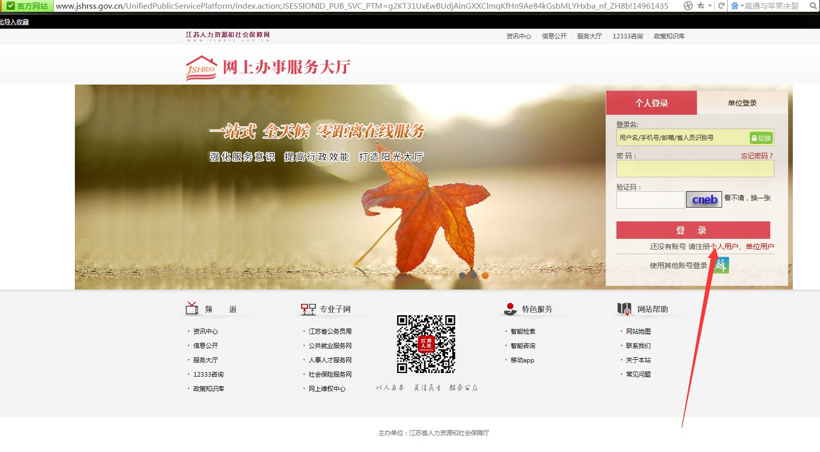The height and width of the screenshot is (452, 820).
Task: Open the 江苏省公务员局 link
Action: [330, 332]
